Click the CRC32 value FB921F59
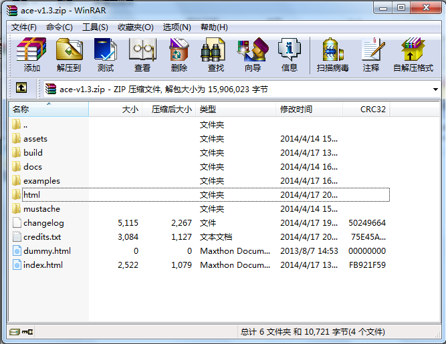This screenshot has height=344, width=446. point(367,265)
